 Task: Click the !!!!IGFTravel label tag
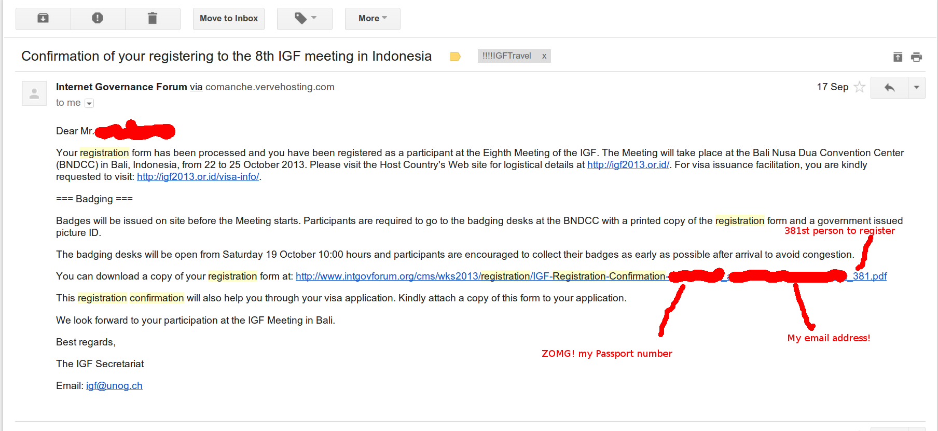[506, 56]
